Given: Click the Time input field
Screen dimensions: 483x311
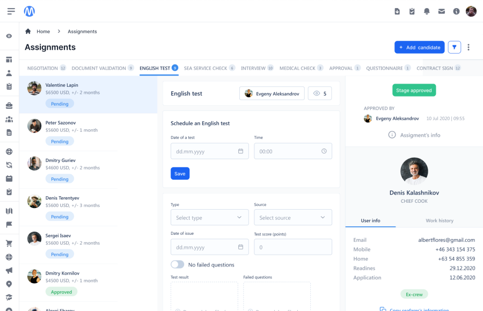Looking at the screenshot, I should click(293, 151).
